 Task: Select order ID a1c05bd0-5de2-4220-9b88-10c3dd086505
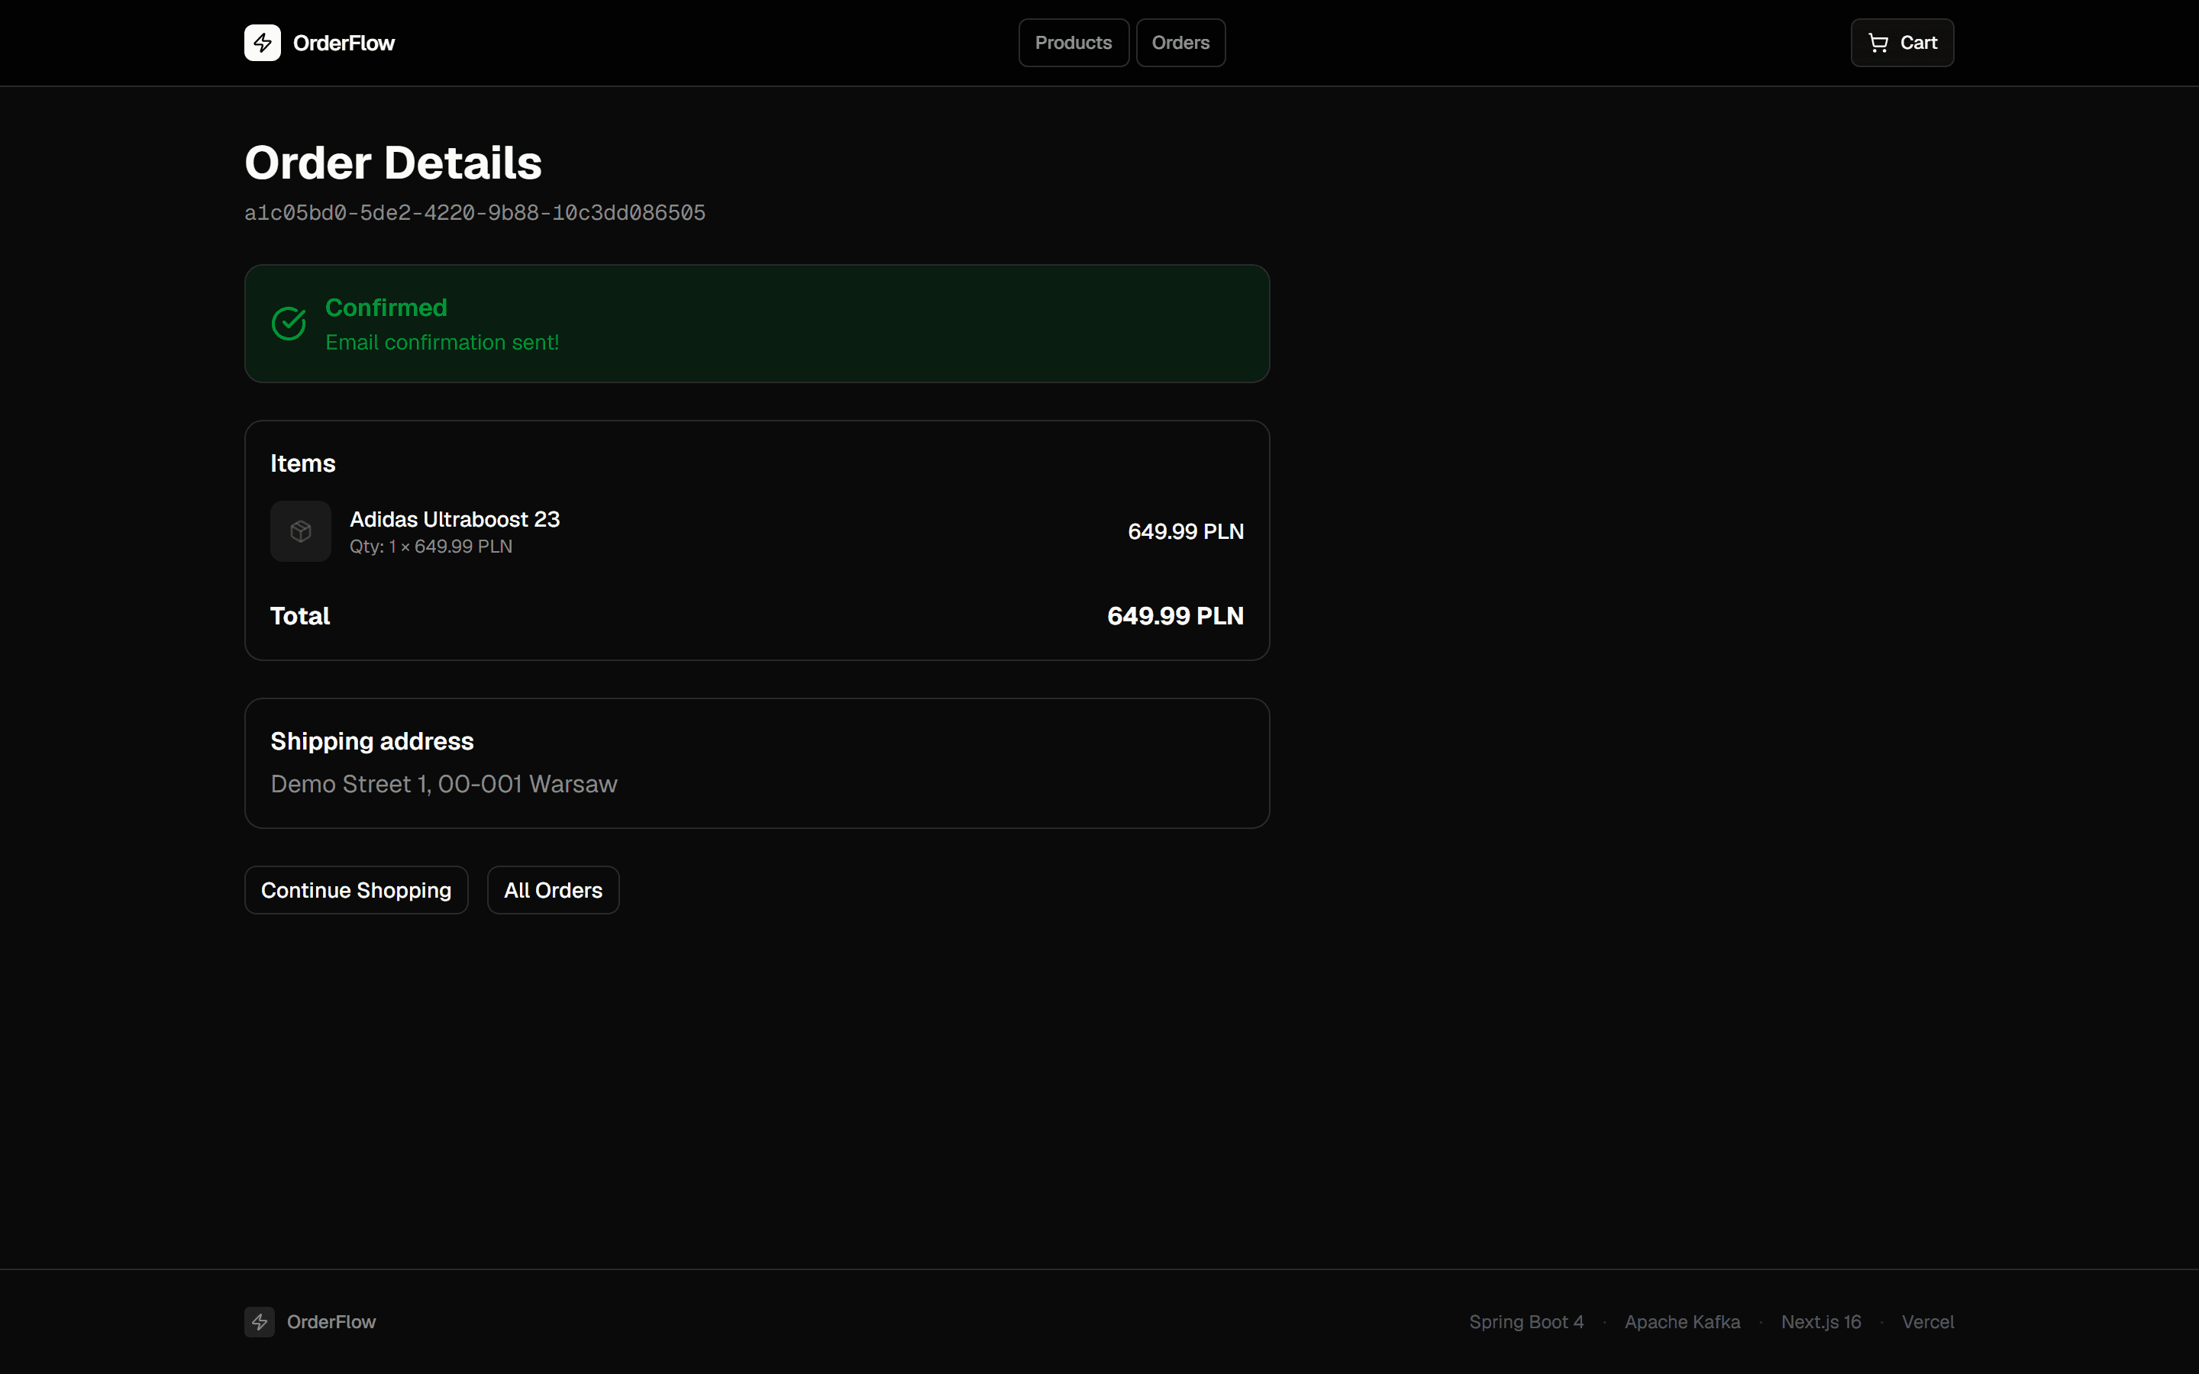pos(475,213)
